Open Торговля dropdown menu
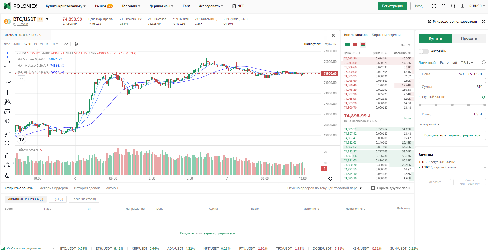The image size is (488, 251). coord(131,6)
